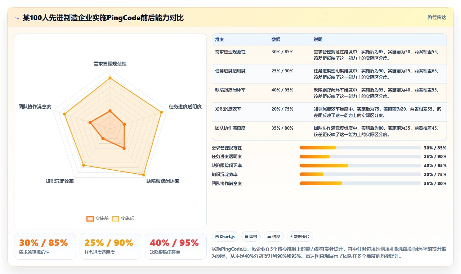Click the 知识沉淀效率 radar axis label
The height and width of the screenshot is (274, 461).
(60, 181)
